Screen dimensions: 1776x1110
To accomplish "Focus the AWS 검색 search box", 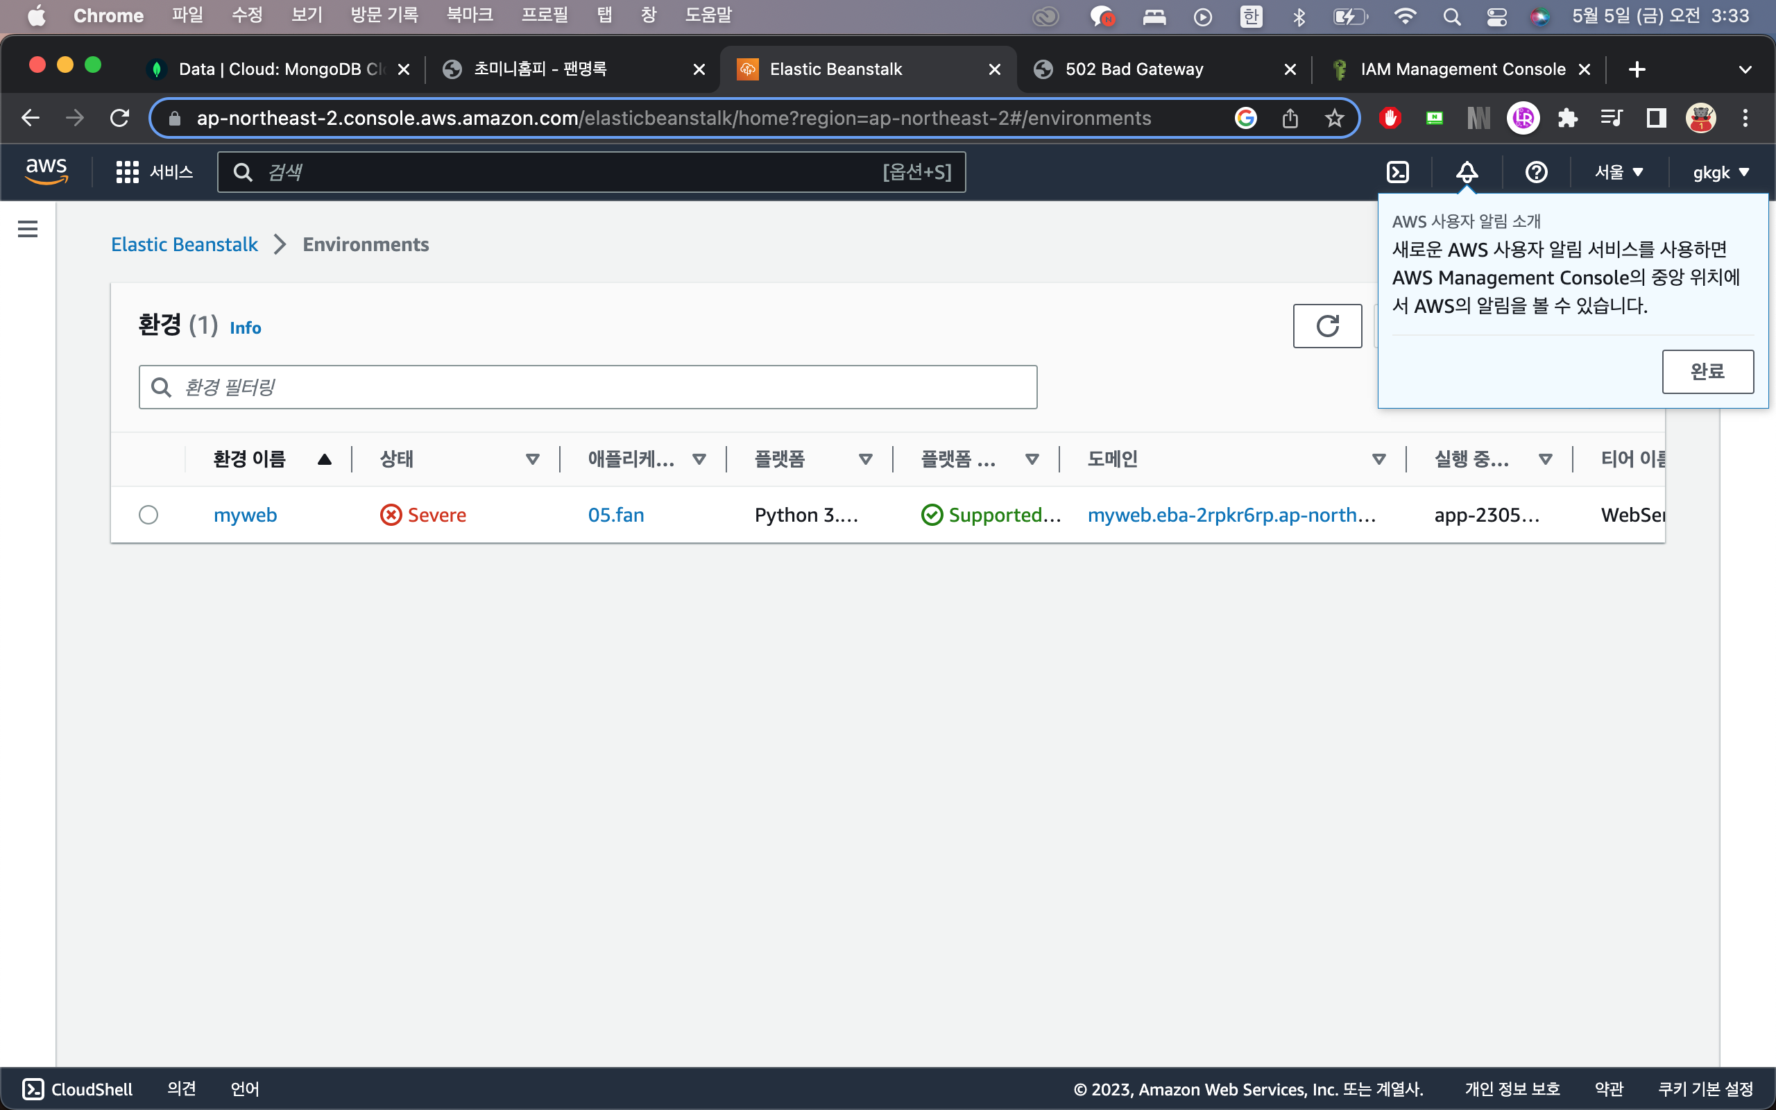I will [x=592, y=172].
